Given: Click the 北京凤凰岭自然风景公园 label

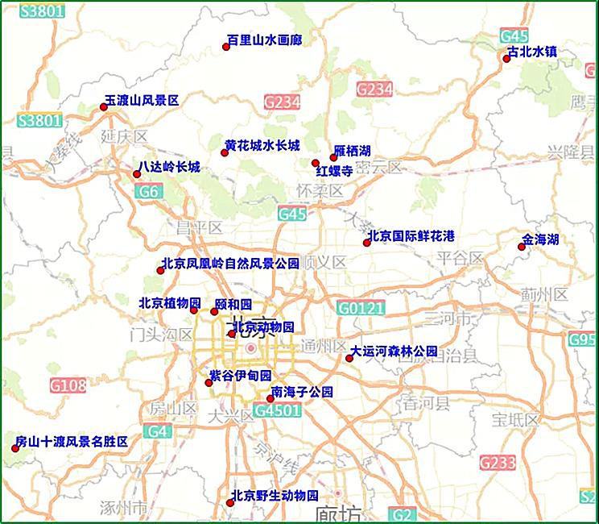Looking at the screenshot, I should point(230,263).
